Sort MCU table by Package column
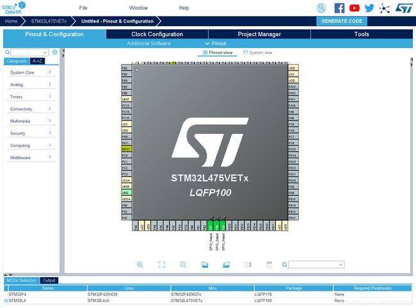This screenshot has width=416, height=308. coord(293,288)
